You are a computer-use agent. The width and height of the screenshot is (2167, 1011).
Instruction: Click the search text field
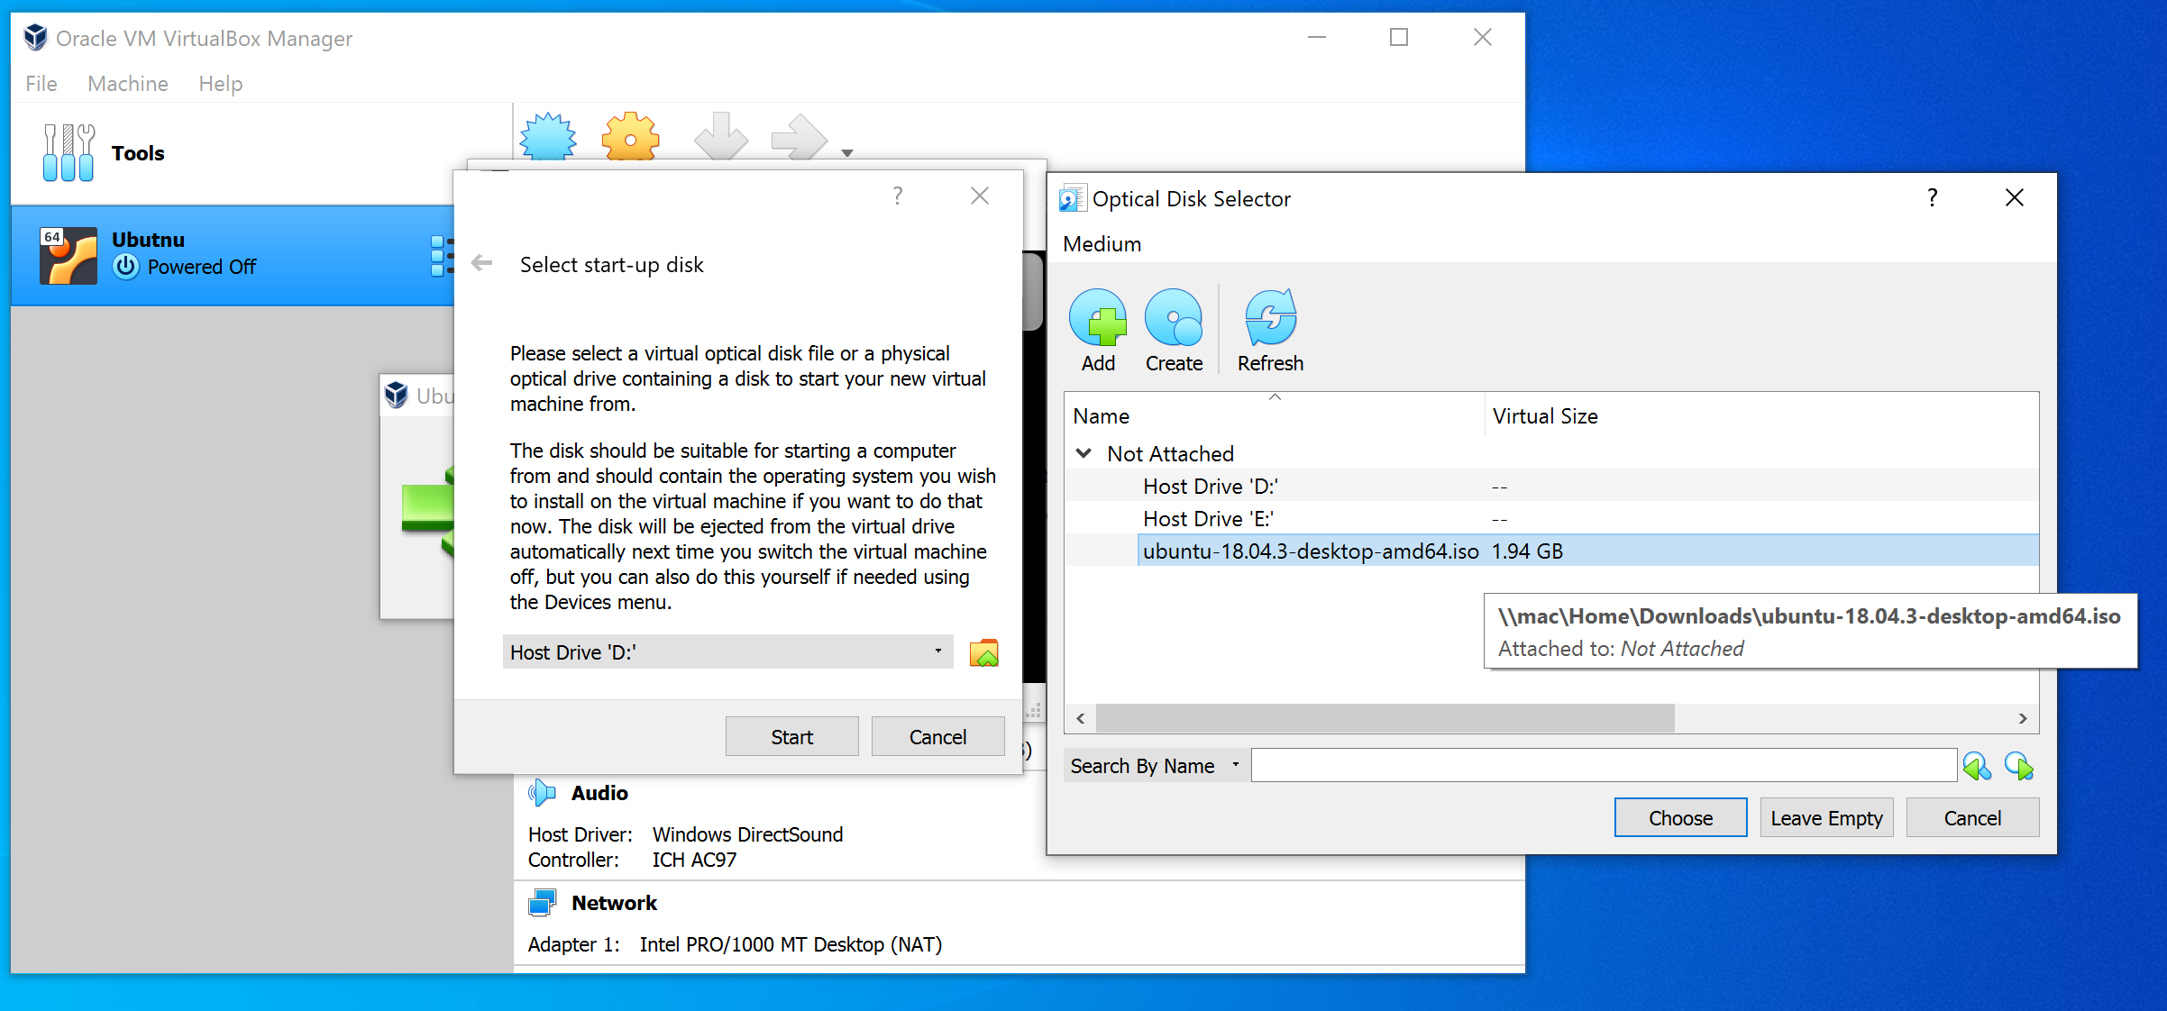(x=1604, y=766)
